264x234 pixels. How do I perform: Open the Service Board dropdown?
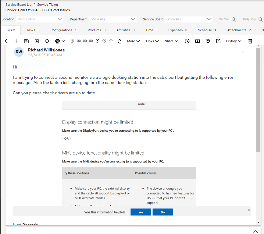click(x=189, y=19)
